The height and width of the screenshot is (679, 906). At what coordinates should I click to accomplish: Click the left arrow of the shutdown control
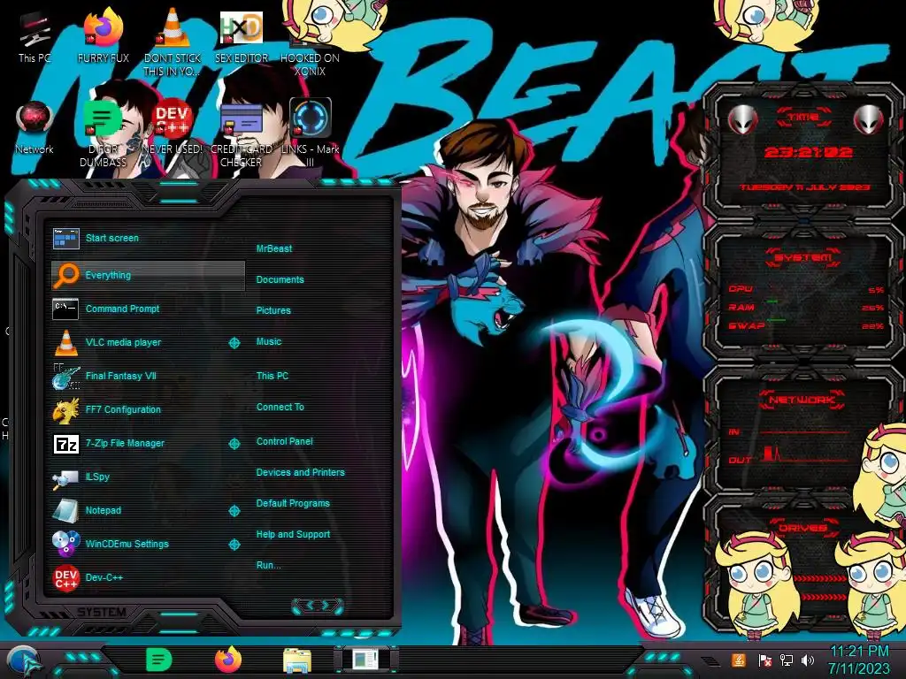click(x=309, y=605)
